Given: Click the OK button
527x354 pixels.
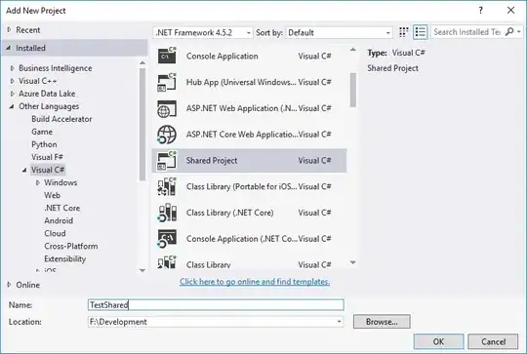Looking at the screenshot, I should pyautogui.click(x=438, y=341).
